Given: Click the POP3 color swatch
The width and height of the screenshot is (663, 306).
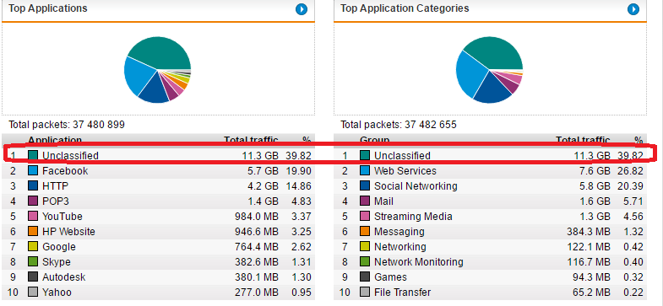Looking at the screenshot, I should (33, 201).
